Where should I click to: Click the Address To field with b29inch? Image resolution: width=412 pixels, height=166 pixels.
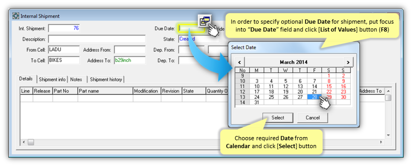pos(130,60)
